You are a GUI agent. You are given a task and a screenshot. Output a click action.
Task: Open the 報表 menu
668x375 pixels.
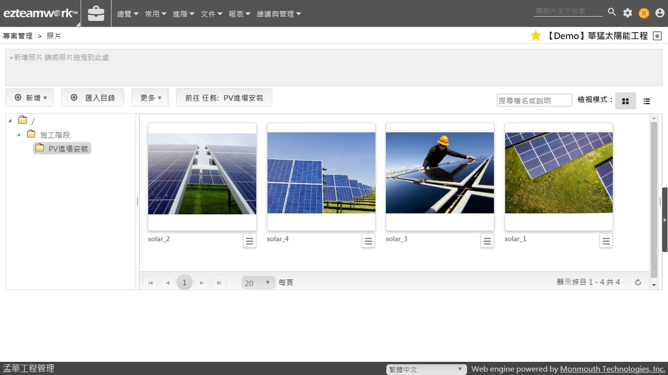coord(239,14)
